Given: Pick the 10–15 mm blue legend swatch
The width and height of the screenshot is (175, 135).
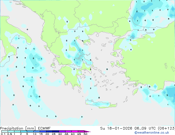Looking at the screenshot, I should 36,131.
